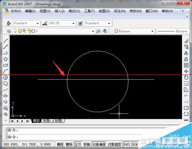Toggle the 正交 ortho mode button
Image resolution: width=192 pixels, height=149 pixels.
tap(78, 144)
